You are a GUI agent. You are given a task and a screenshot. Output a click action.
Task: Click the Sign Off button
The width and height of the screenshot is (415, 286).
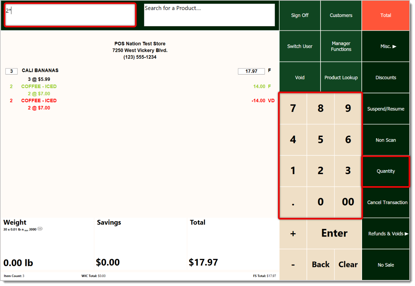click(x=300, y=15)
